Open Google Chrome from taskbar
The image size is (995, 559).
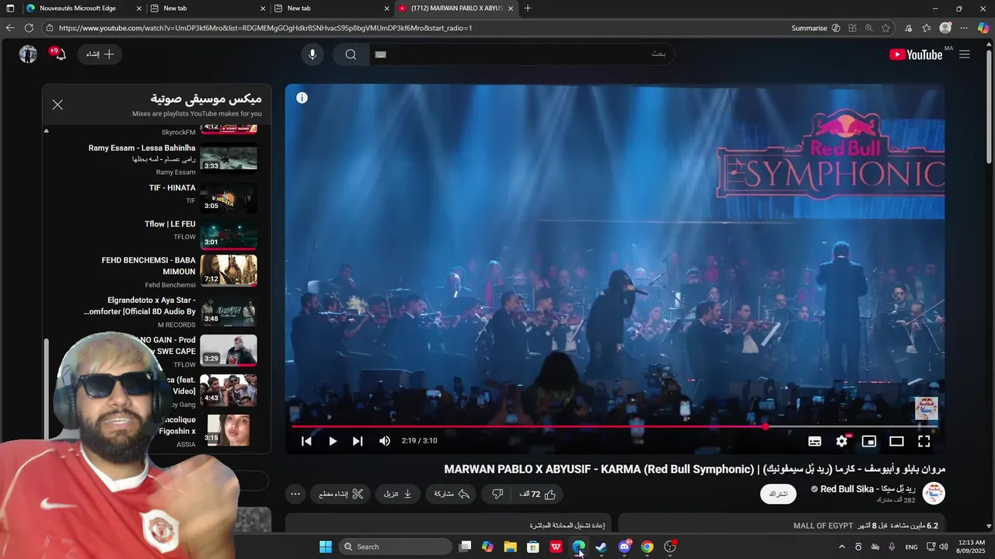(x=647, y=547)
